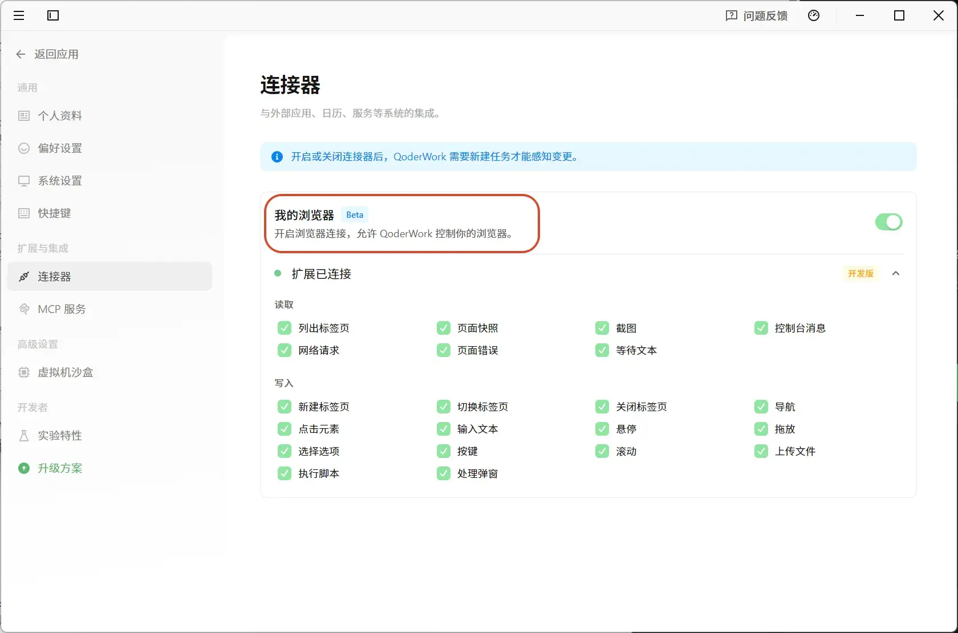Click the keyboard icon next to 快捷键

(x=24, y=213)
